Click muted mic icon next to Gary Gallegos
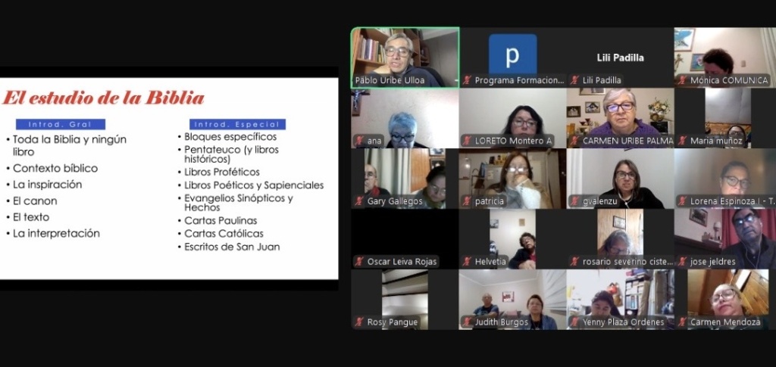 point(360,201)
